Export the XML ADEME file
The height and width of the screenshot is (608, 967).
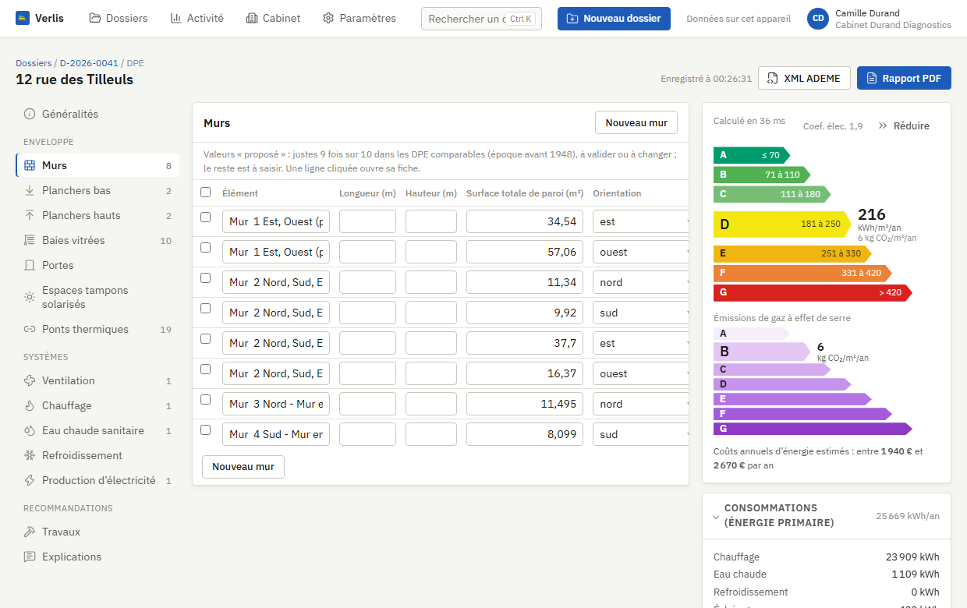click(x=804, y=78)
